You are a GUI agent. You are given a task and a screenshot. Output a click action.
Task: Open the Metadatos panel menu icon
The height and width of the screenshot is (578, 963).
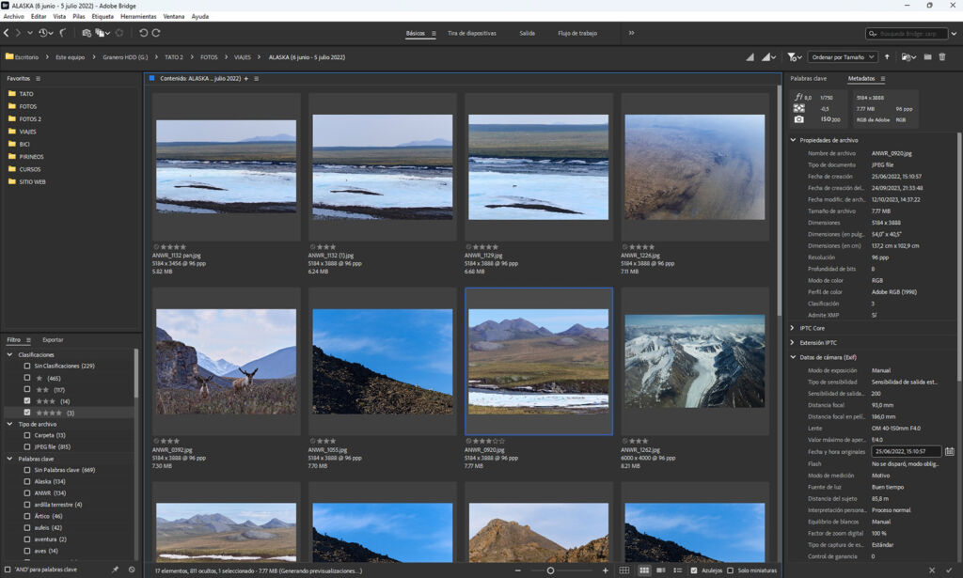tap(882, 79)
